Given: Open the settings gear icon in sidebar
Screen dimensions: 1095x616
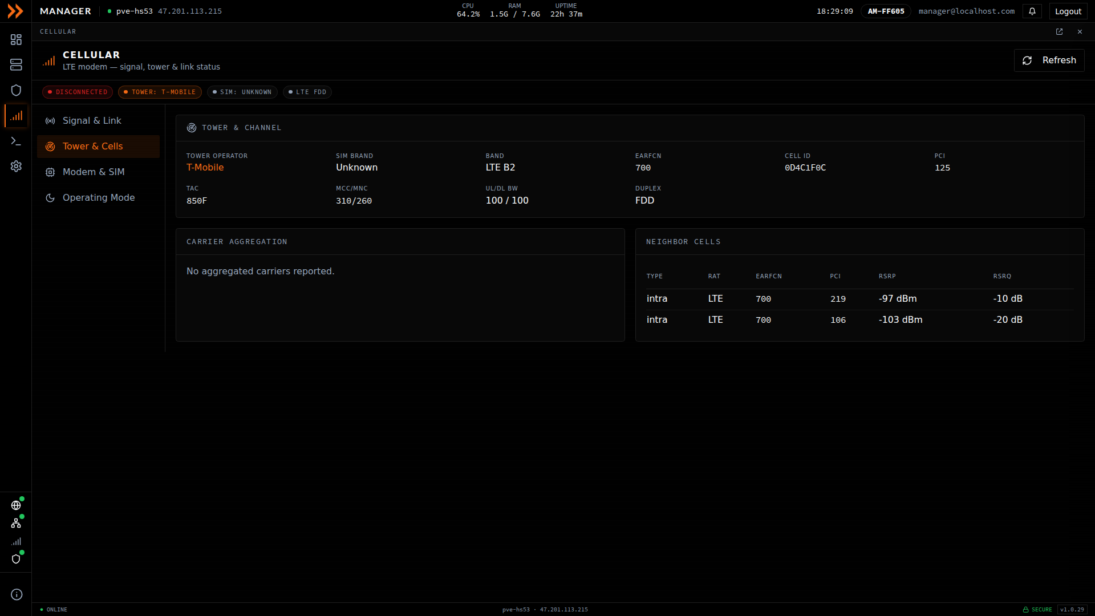Looking at the screenshot, I should (16, 166).
